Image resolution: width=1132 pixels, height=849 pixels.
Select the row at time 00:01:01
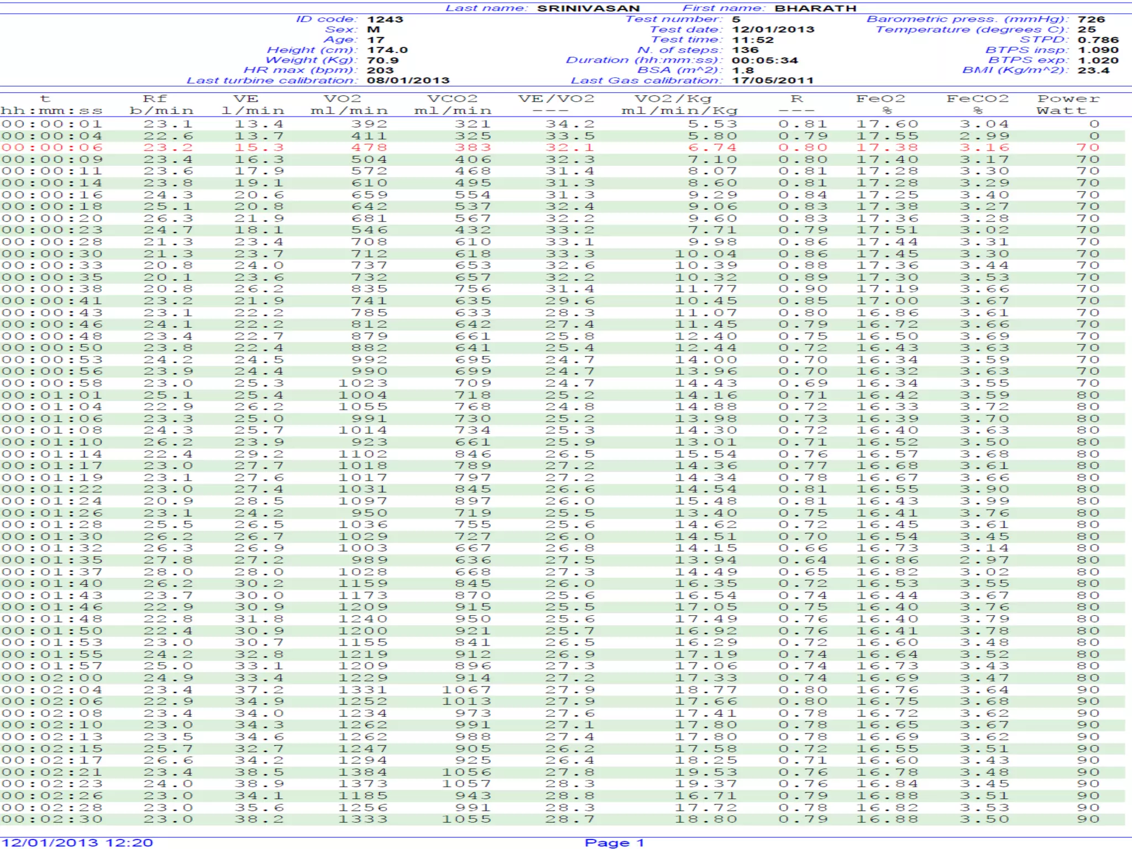(563, 395)
